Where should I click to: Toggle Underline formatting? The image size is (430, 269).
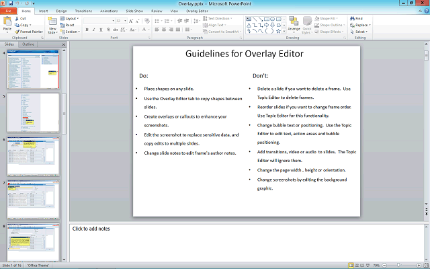point(102,30)
